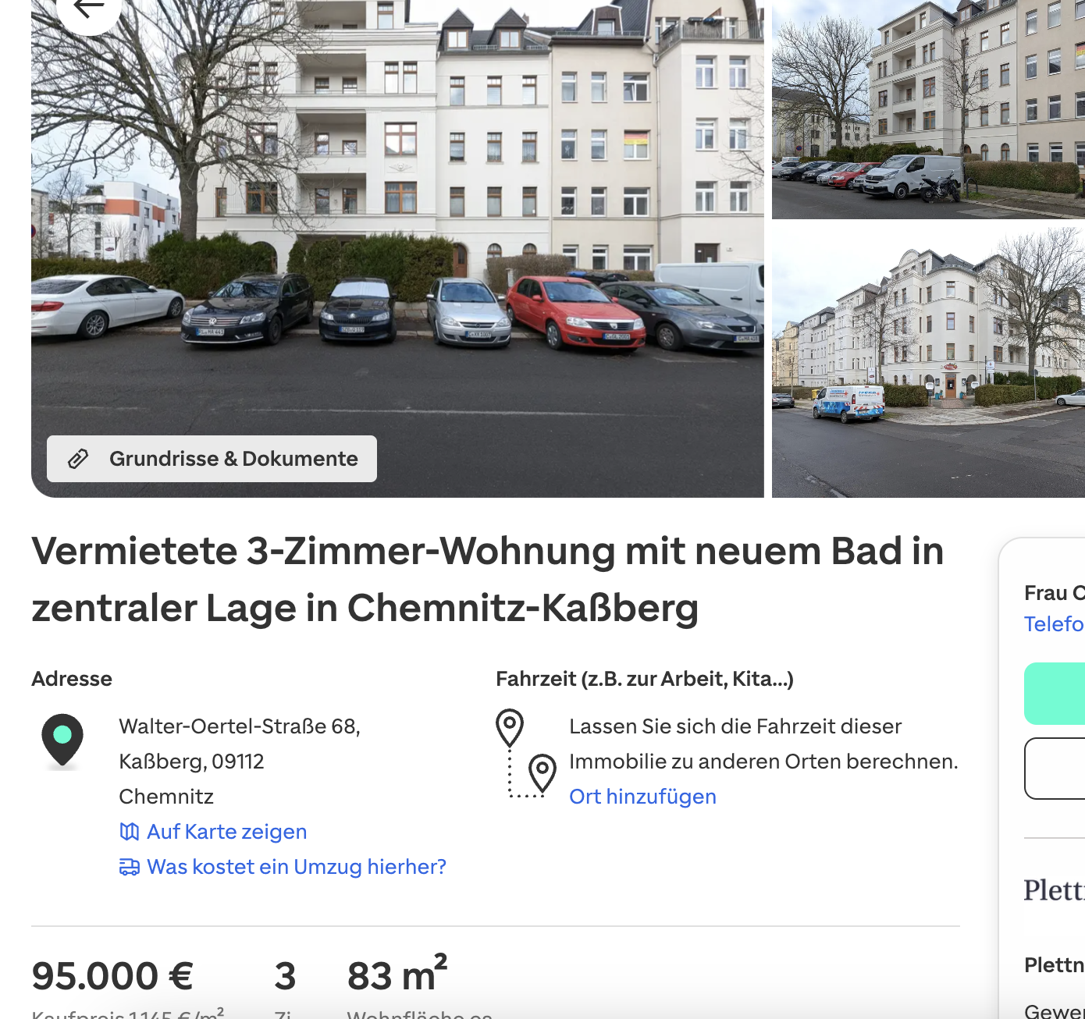Click the green contact button

pyautogui.click(x=1055, y=694)
